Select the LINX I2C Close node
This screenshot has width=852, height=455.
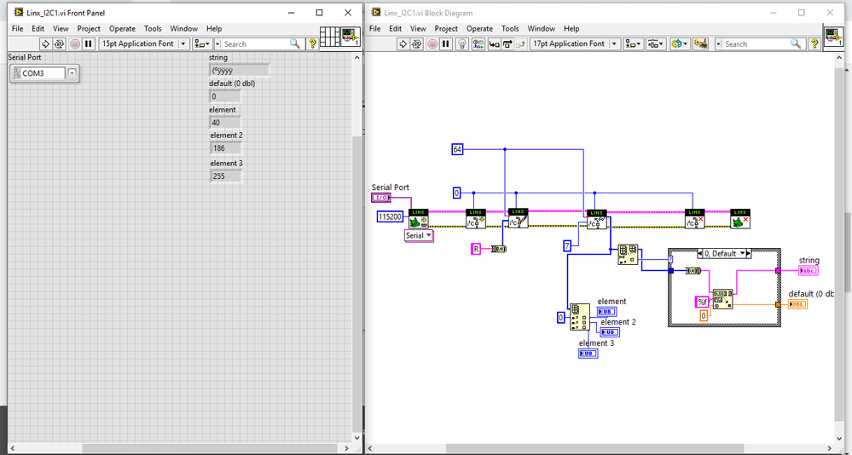tap(695, 218)
